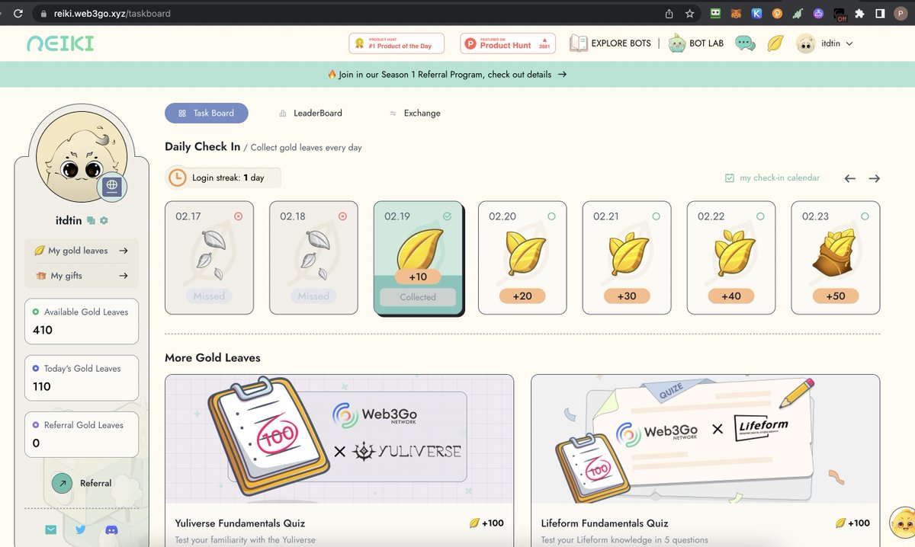Click the Referral Gold Leaves value 0
The height and width of the screenshot is (547, 915).
[x=36, y=443]
